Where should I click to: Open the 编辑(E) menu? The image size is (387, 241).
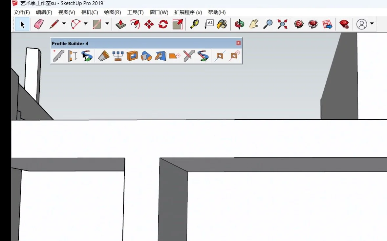(x=44, y=12)
